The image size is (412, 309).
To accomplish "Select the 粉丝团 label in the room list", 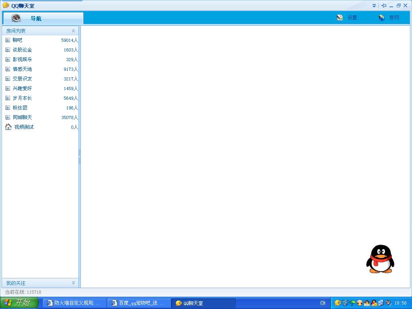I will (20, 108).
